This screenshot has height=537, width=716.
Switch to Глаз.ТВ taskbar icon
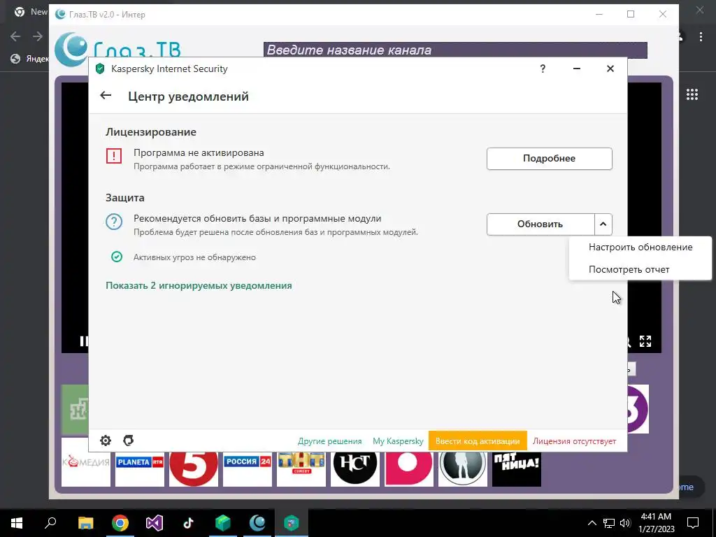(257, 523)
